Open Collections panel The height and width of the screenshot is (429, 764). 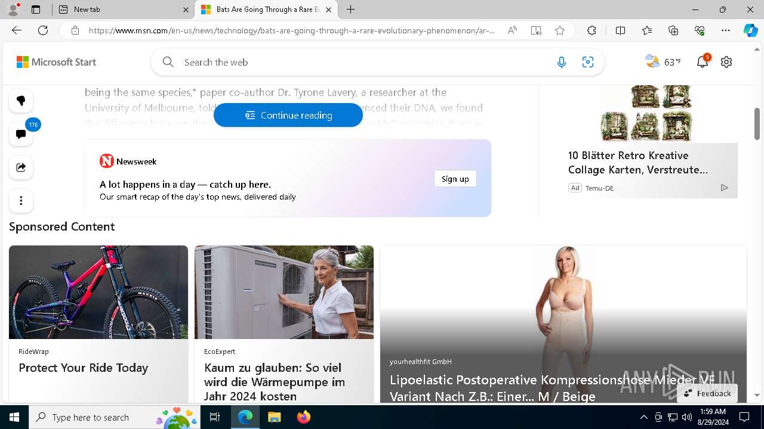(x=673, y=30)
